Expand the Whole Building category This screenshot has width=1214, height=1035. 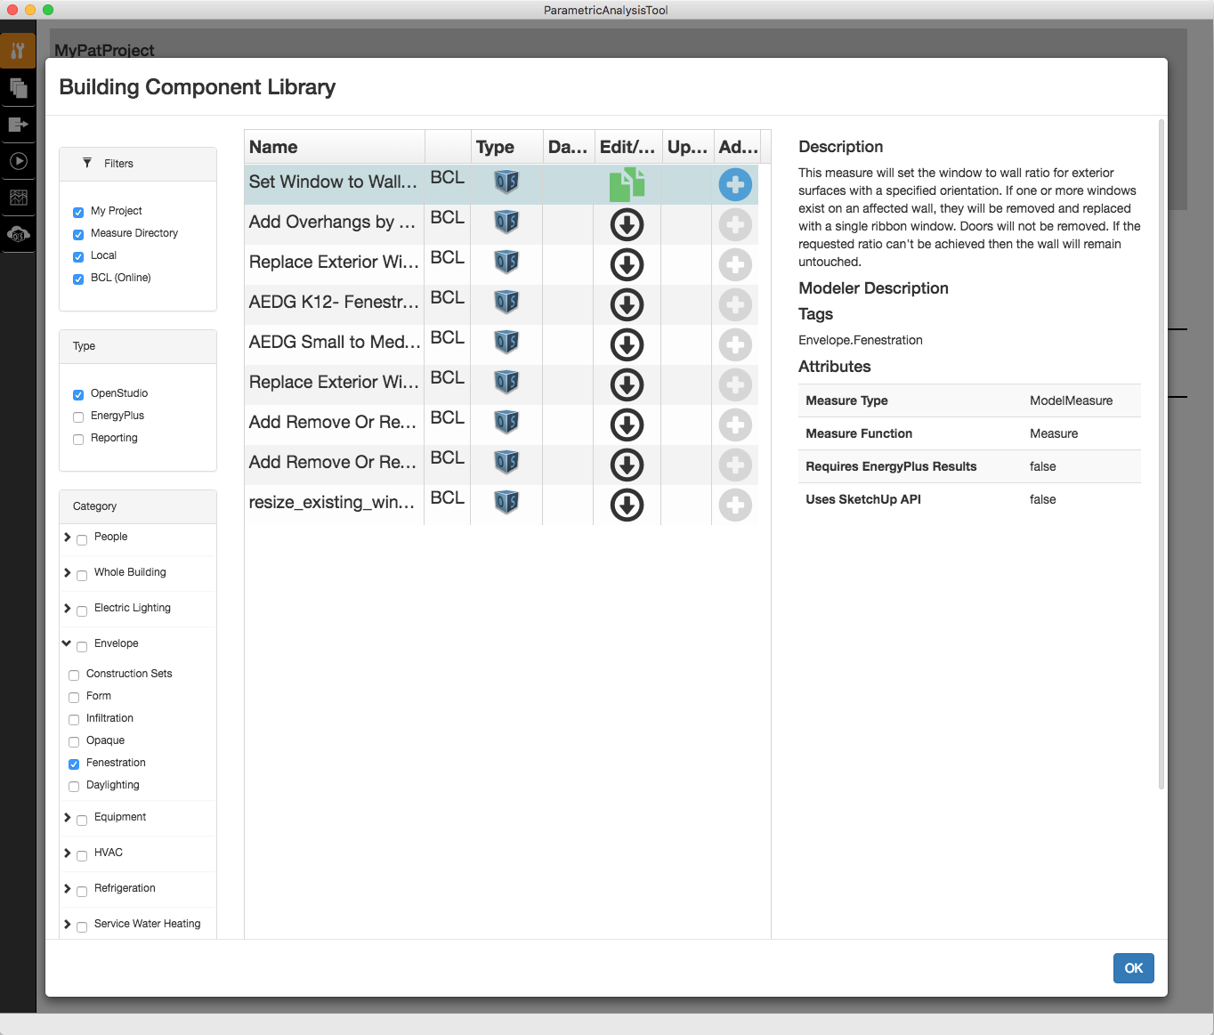68,572
